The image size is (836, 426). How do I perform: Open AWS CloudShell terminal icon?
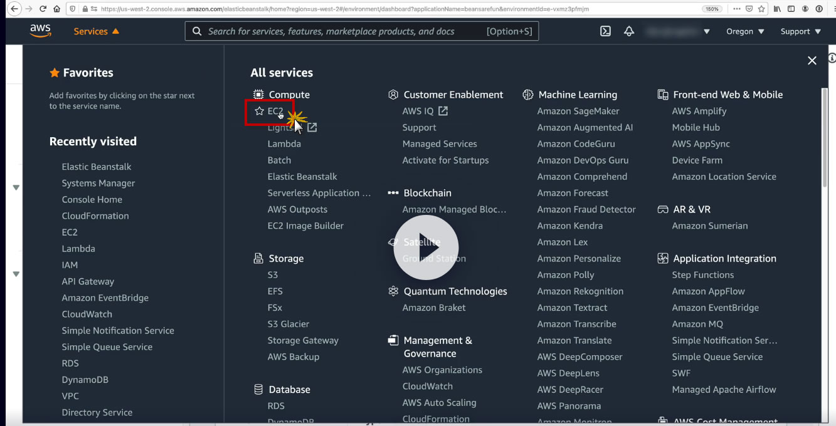(x=605, y=31)
